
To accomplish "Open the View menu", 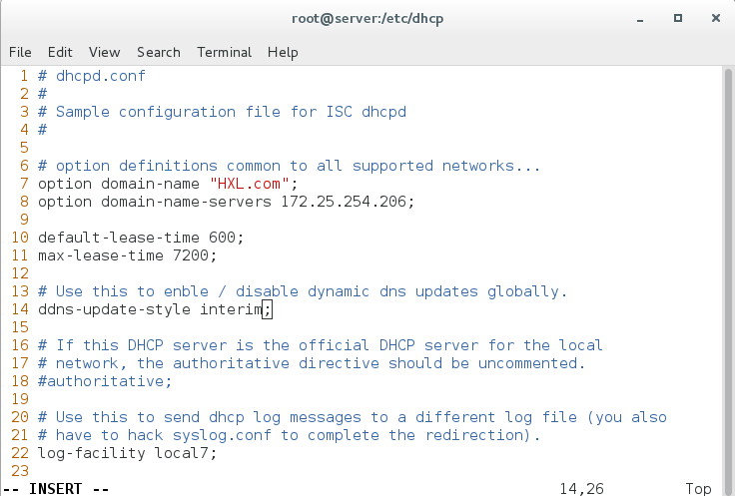I will 105,52.
